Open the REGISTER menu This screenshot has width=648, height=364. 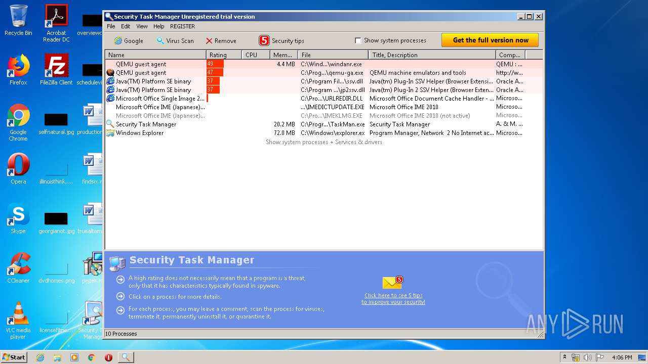pos(182,26)
